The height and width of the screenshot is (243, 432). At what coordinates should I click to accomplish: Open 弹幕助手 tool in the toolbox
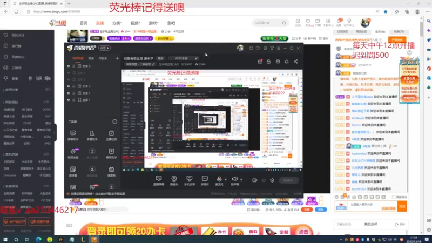pyautogui.click(x=73, y=136)
